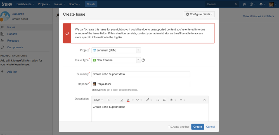Open the Configure Fields dropdown
This screenshot has width=279, height=135.
click(199, 14)
